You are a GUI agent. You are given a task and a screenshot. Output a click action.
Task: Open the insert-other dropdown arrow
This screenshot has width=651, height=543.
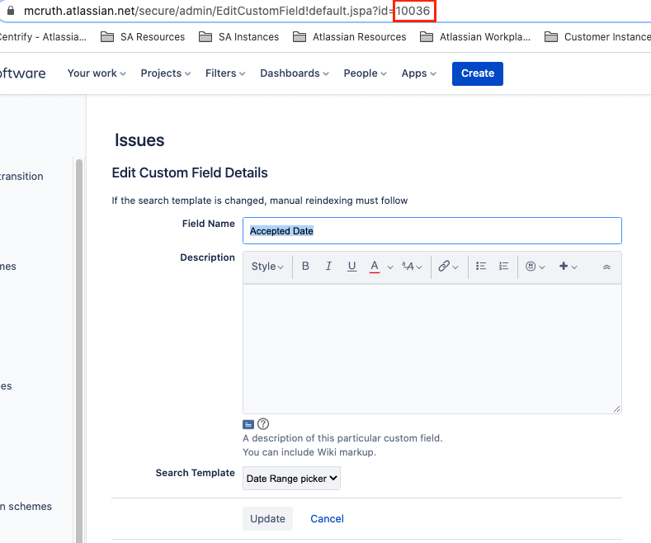click(574, 267)
